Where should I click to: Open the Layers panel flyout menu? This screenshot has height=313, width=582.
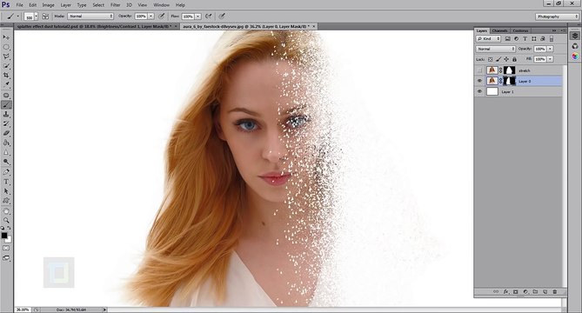[x=563, y=30]
